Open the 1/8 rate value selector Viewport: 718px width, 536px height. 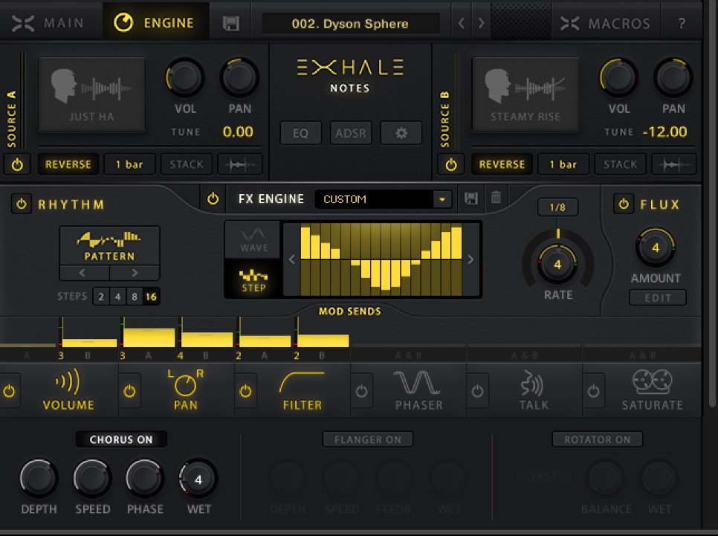tap(557, 207)
